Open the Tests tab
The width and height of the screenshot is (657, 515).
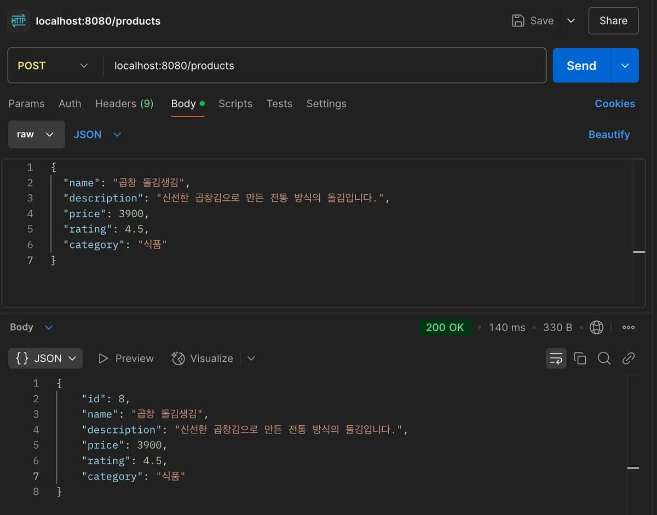tap(279, 103)
